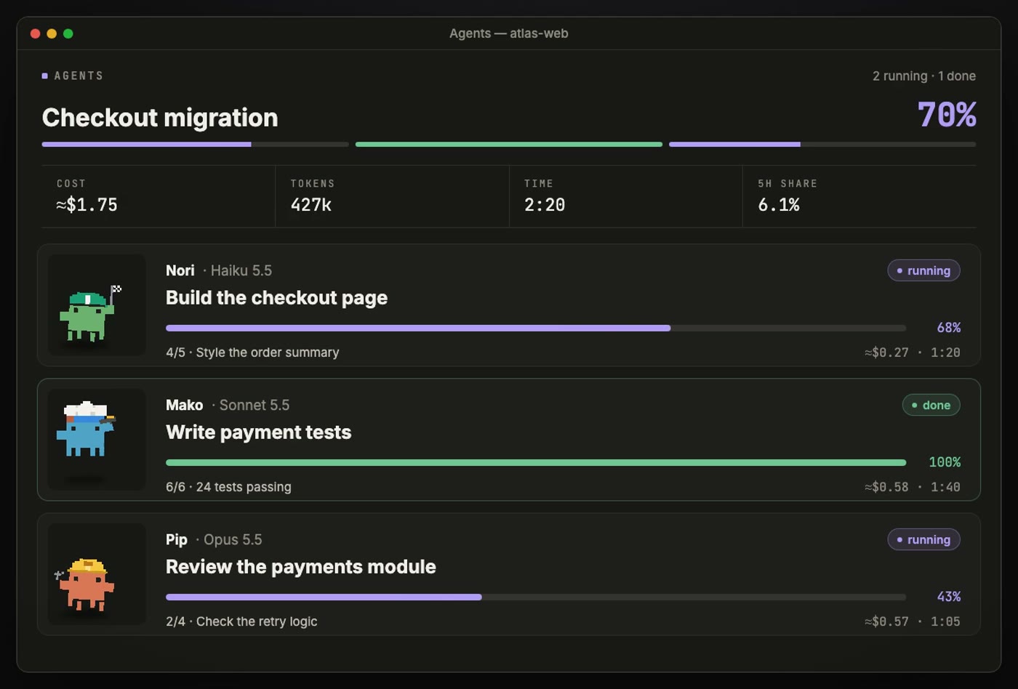Click the large 70% overall percentage
Screen dimensions: 1018x689
(x=947, y=115)
